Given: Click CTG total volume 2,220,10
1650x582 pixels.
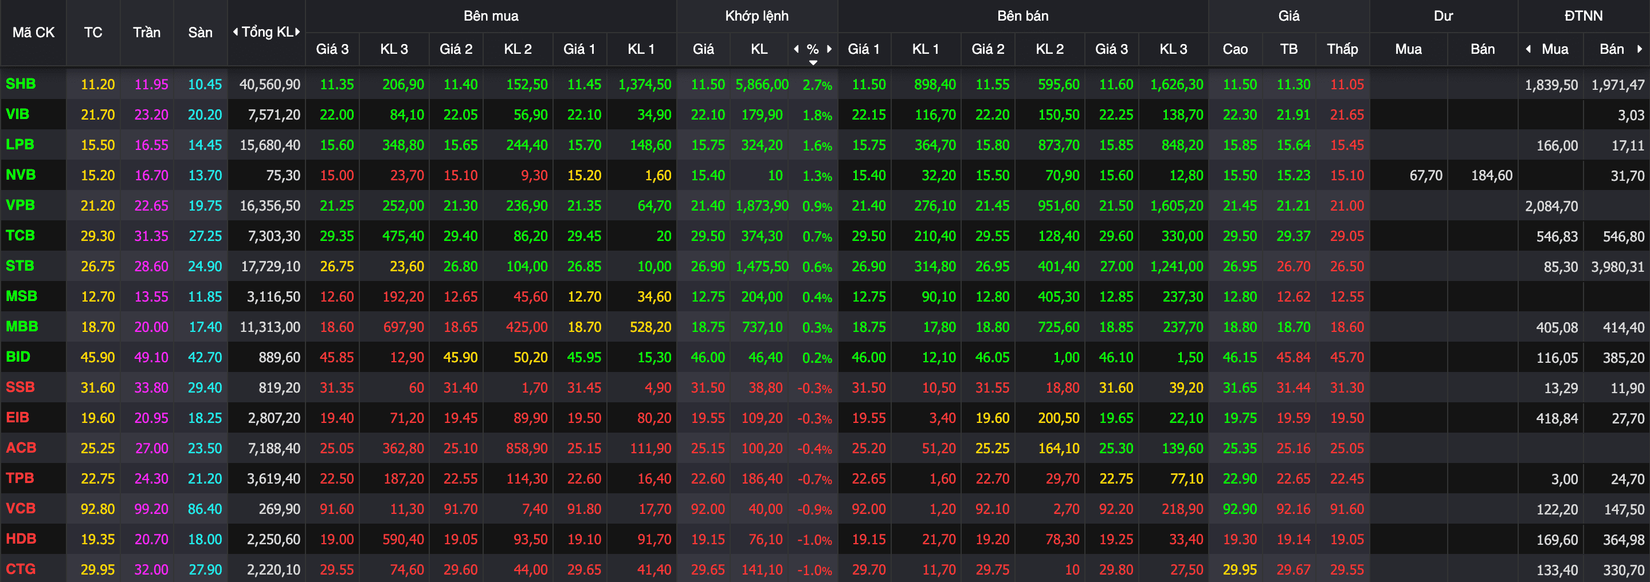Looking at the screenshot, I should click(x=273, y=569).
